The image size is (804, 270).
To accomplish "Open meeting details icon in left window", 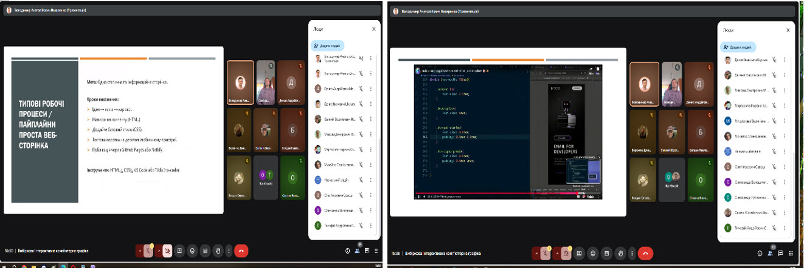I will click(x=347, y=251).
